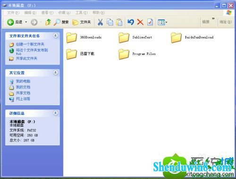Open 我的电脑 link
236x179 pixels.
pos(23,81)
